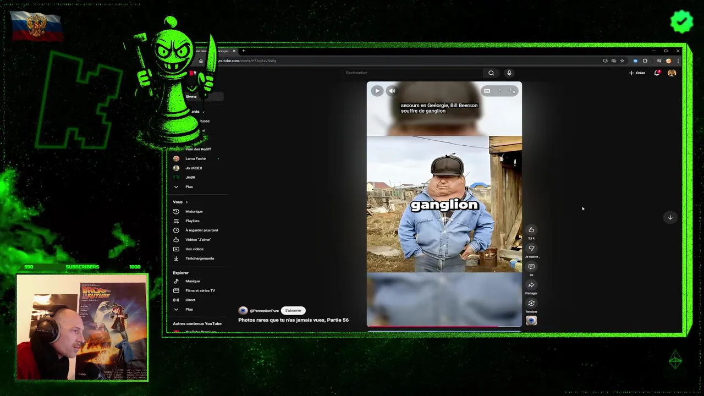Click the crossed-out eye icon in address bar

[x=614, y=61]
